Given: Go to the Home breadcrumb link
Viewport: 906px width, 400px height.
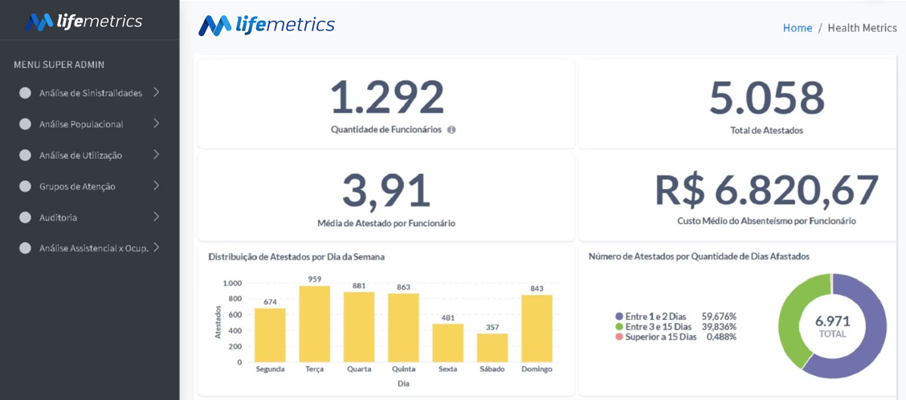Looking at the screenshot, I should pyautogui.click(x=798, y=28).
